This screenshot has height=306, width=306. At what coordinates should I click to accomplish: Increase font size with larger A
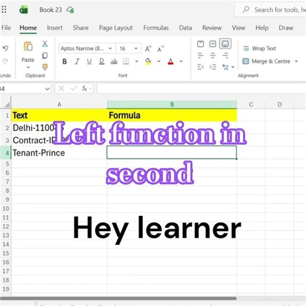tap(148, 49)
